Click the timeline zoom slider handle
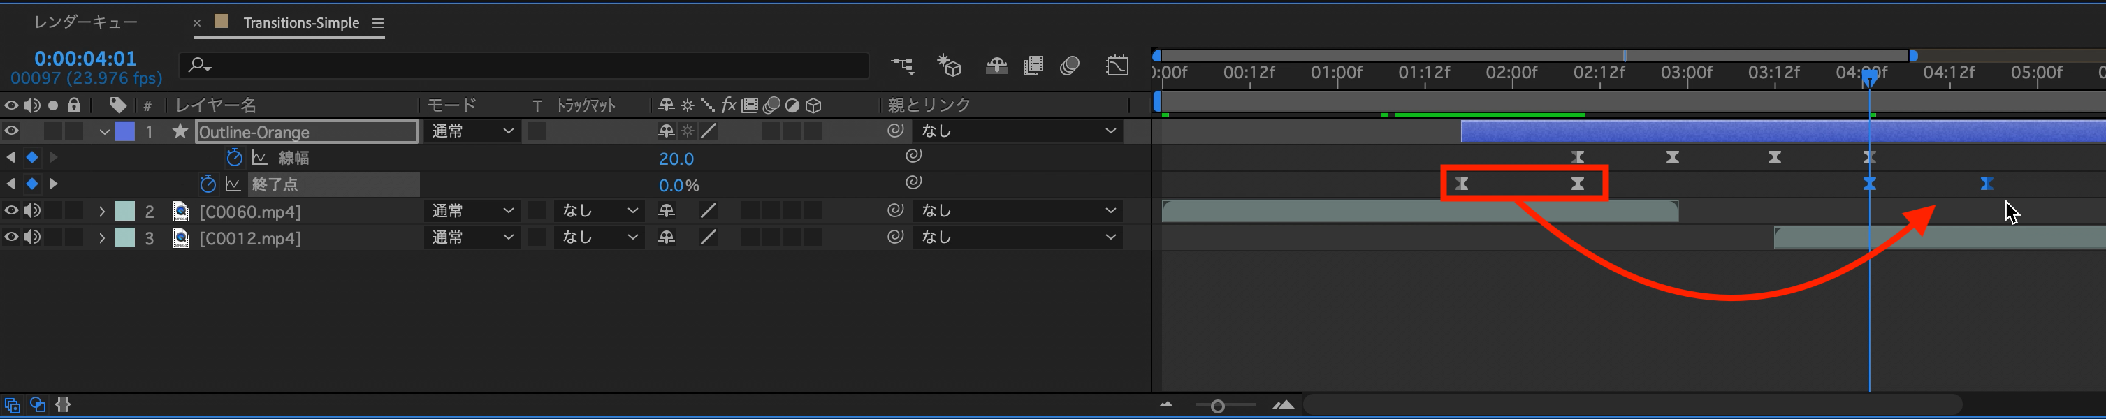Viewport: 2106px width, 419px height. [1217, 406]
